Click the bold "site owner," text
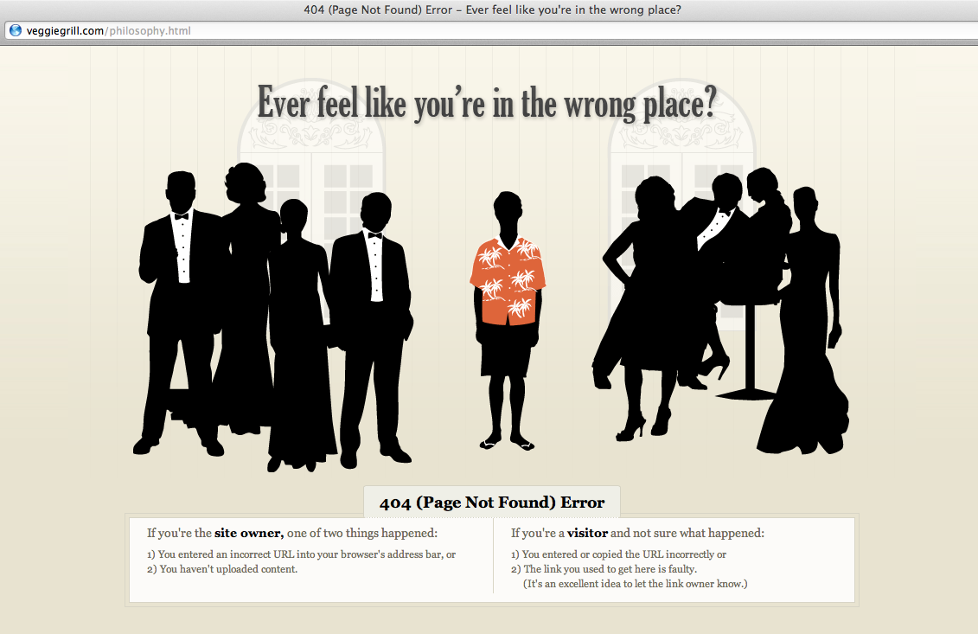This screenshot has height=634, width=978. point(249,533)
